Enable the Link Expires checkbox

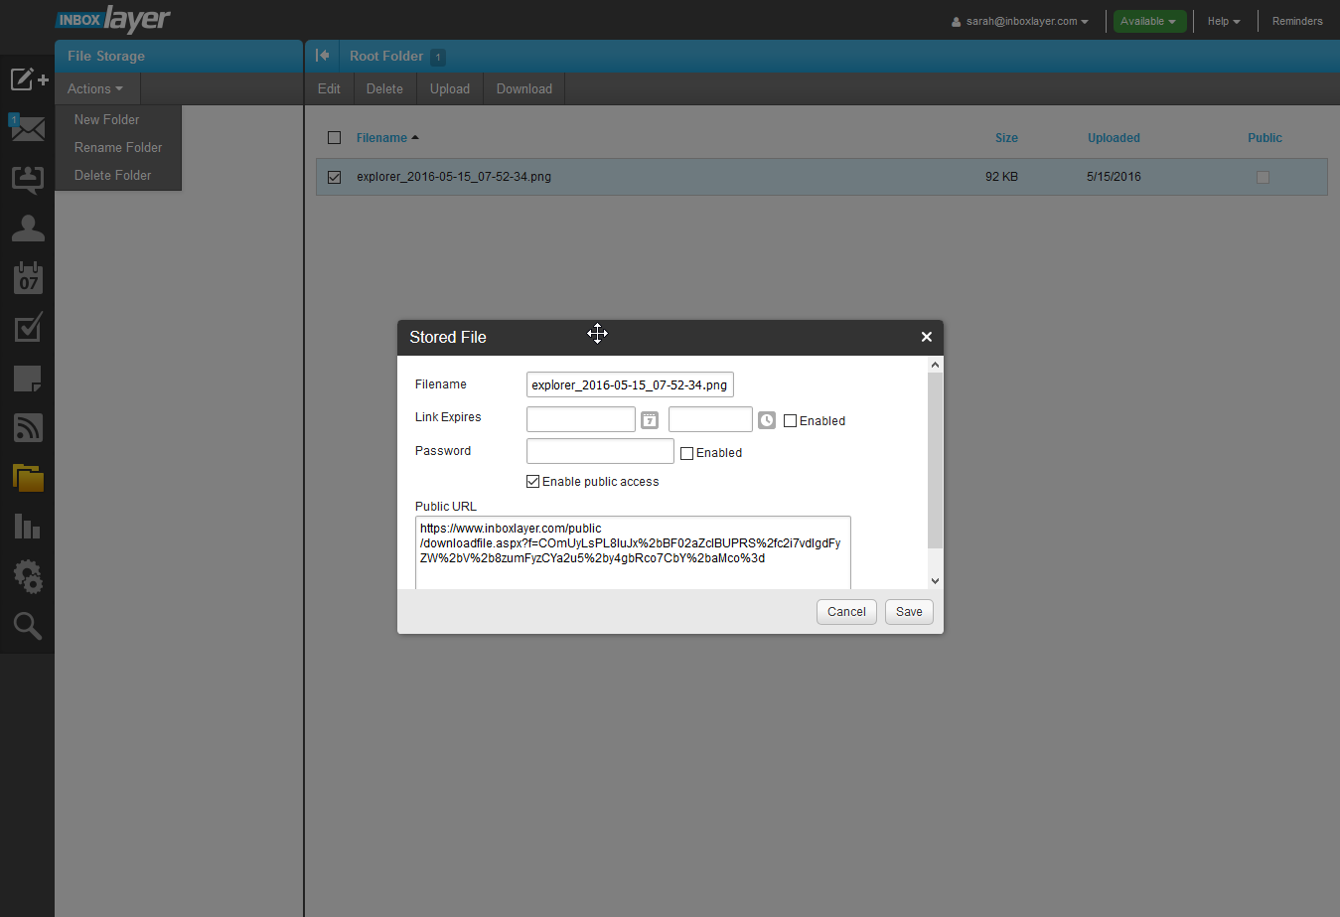tap(791, 421)
